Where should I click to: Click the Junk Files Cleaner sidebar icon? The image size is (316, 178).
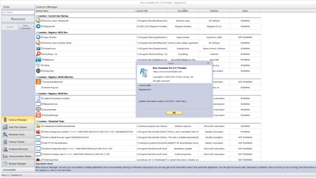[5, 127]
